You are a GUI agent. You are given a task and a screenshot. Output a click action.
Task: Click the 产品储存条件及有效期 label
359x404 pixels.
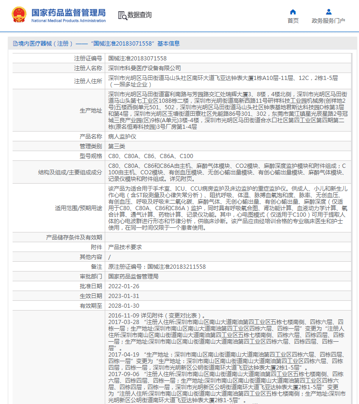(74, 238)
